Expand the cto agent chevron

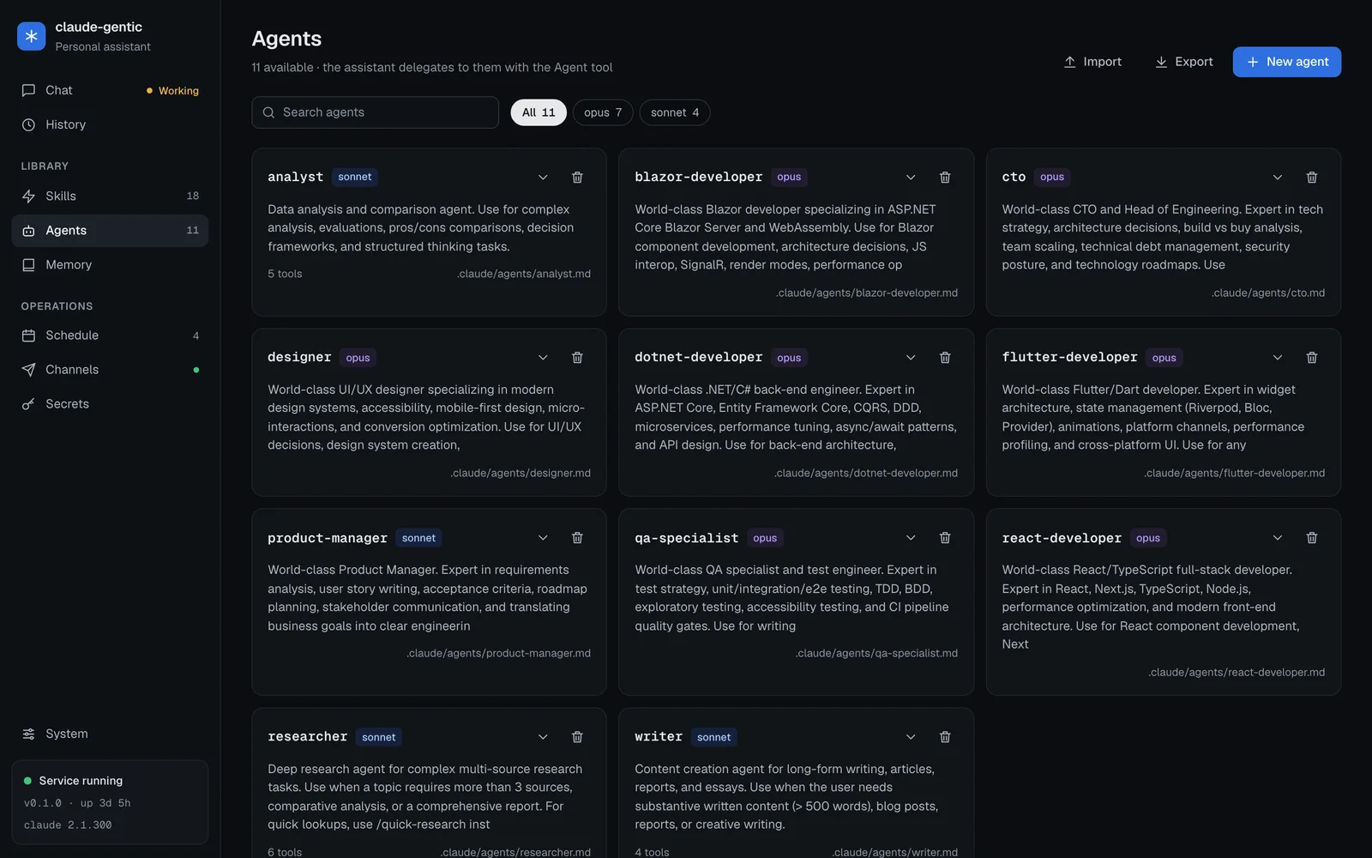coord(1278,178)
